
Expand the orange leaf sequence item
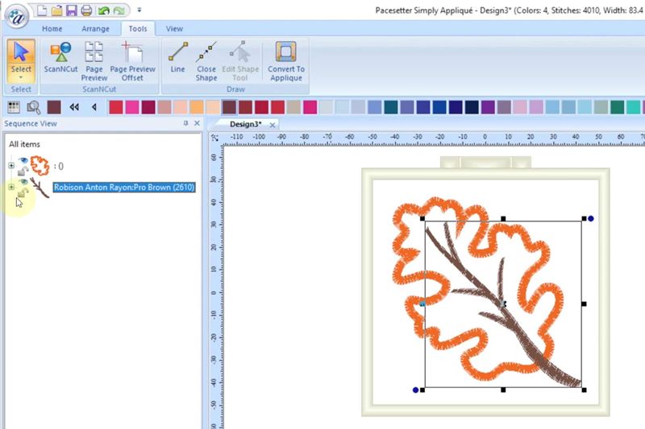[x=11, y=166]
